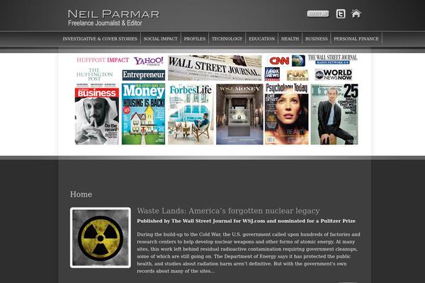Click the Home house icon

356,13
